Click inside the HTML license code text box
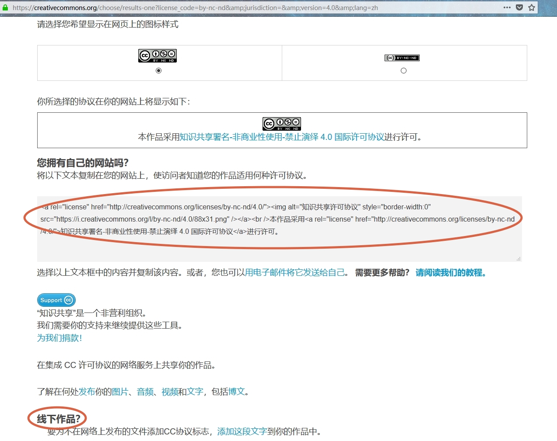Viewport: 557px width, 441px height. pyautogui.click(x=279, y=229)
